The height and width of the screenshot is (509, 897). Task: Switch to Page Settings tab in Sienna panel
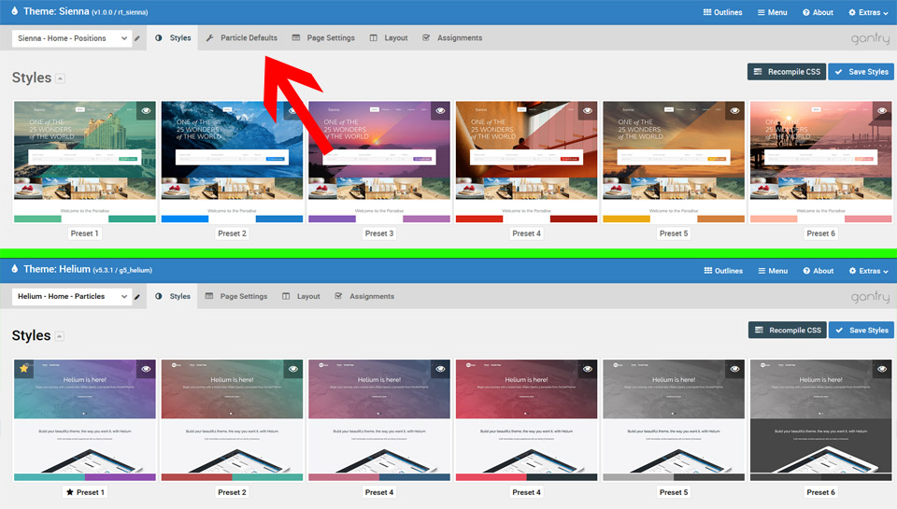[x=323, y=37]
